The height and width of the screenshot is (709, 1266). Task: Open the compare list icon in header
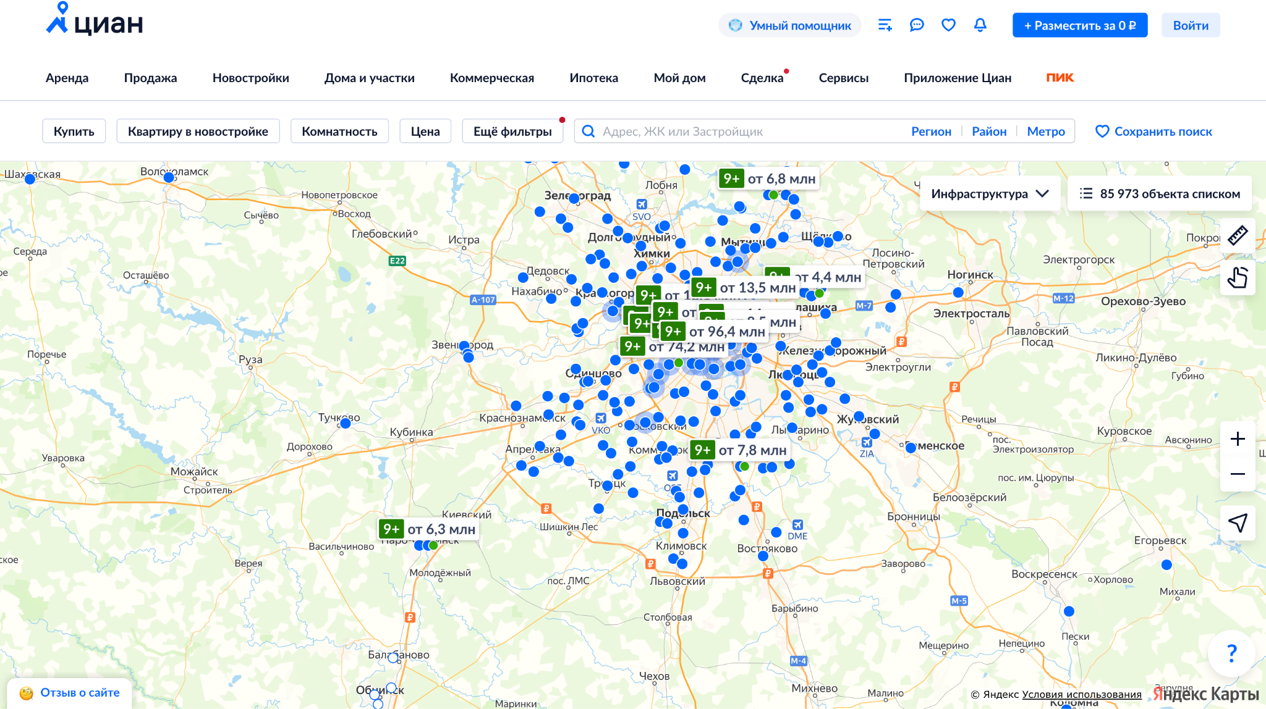pos(885,25)
